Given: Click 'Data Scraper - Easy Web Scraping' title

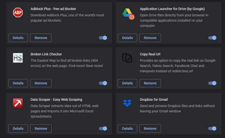Looking at the screenshot, I should [56, 100].
